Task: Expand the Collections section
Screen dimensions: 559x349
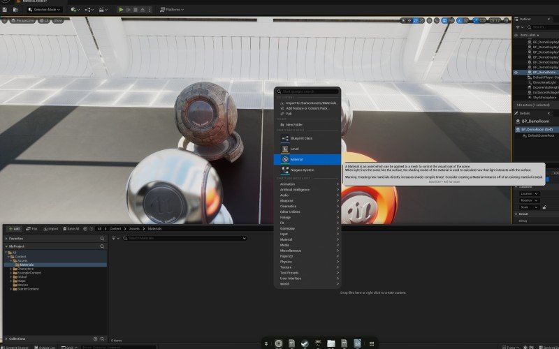Action: click(6, 339)
